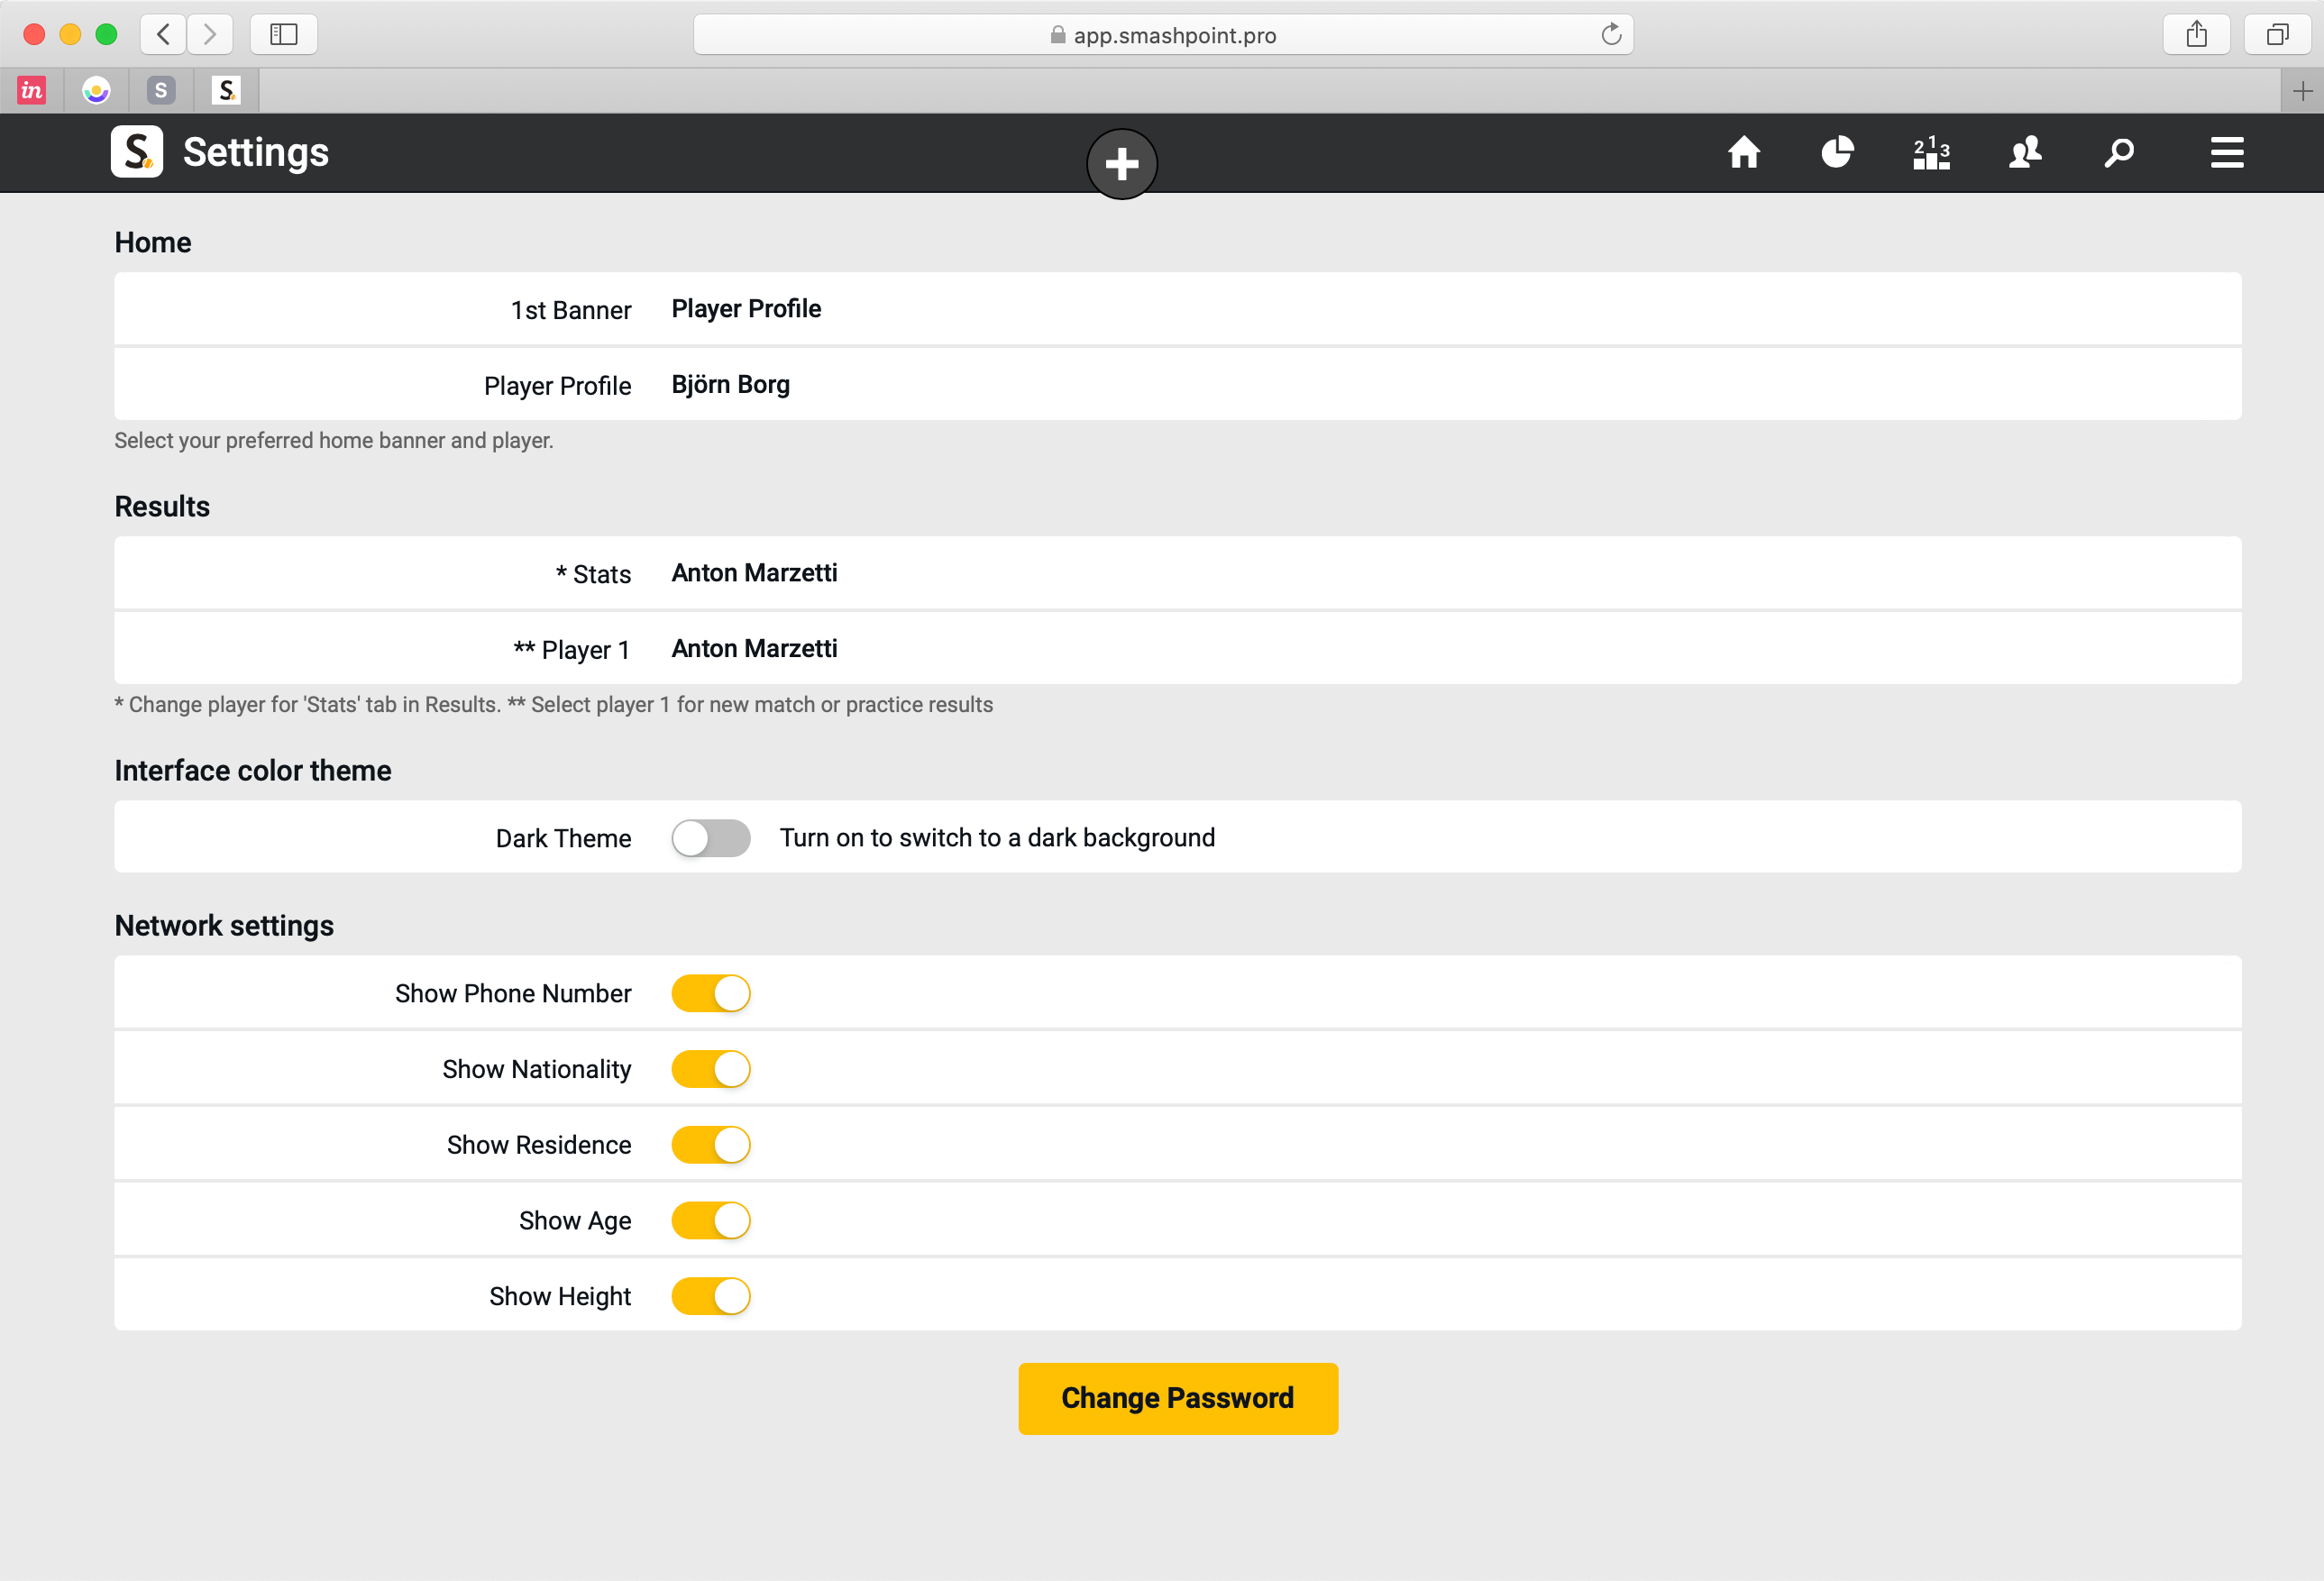
Task: Change Player Profile from Björn Borg
Action: click(730, 385)
